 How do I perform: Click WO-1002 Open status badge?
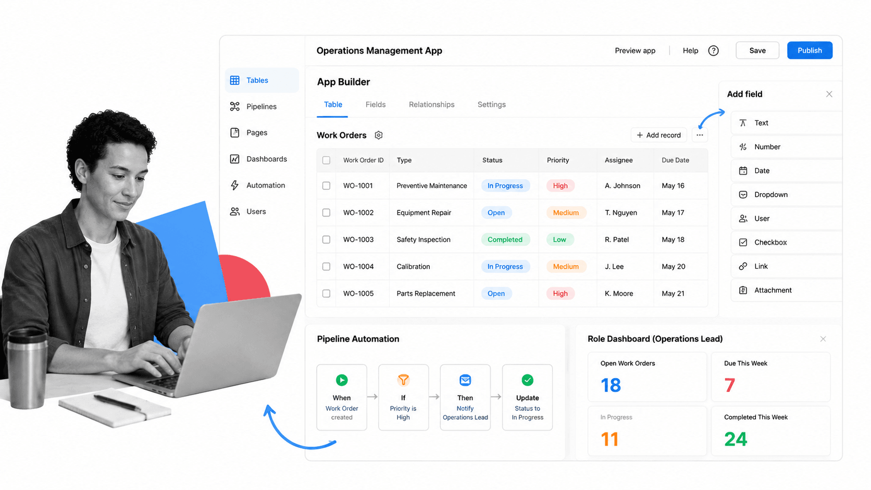coord(496,212)
